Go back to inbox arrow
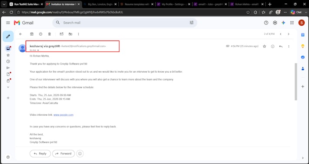The width and height of the screenshot is (309, 164). click(x=20, y=34)
